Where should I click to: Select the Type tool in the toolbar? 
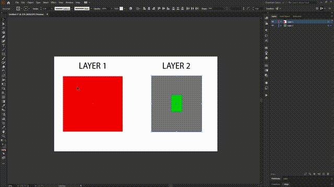tap(4, 45)
